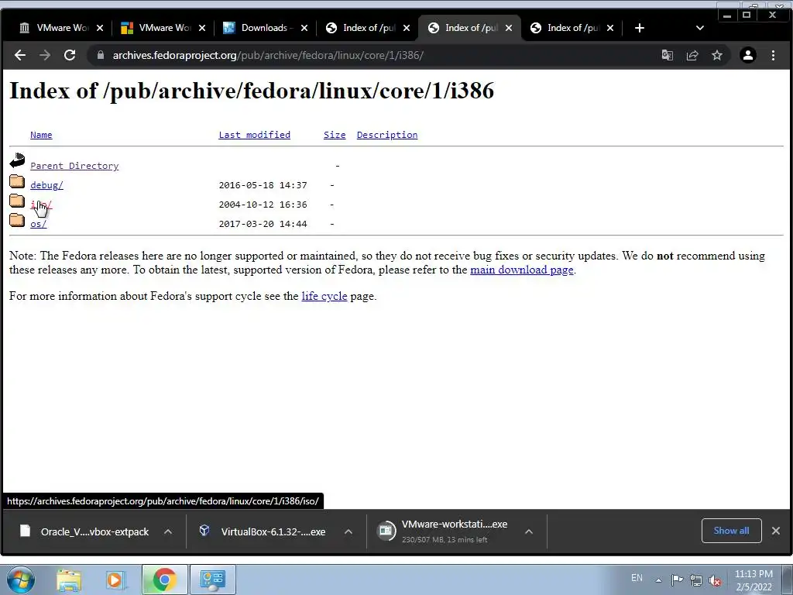This screenshot has height=595, width=793.
Task: Expand options for VirtualBox exe download
Action: click(348, 531)
